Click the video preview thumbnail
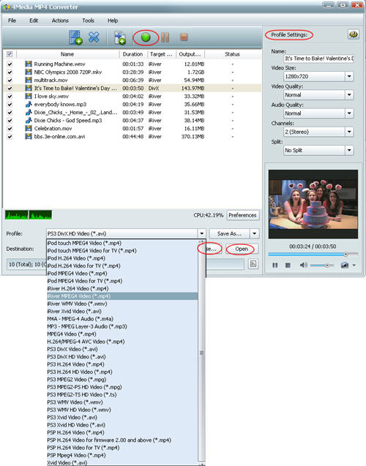Screen dimensions: 366x466 313,204
